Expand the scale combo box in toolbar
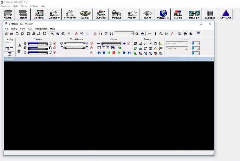This screenshot has width=240, height=161. pos(132,34)
